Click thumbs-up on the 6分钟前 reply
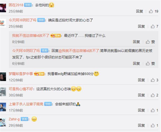161x132 pixels. (x=150, y=63)
